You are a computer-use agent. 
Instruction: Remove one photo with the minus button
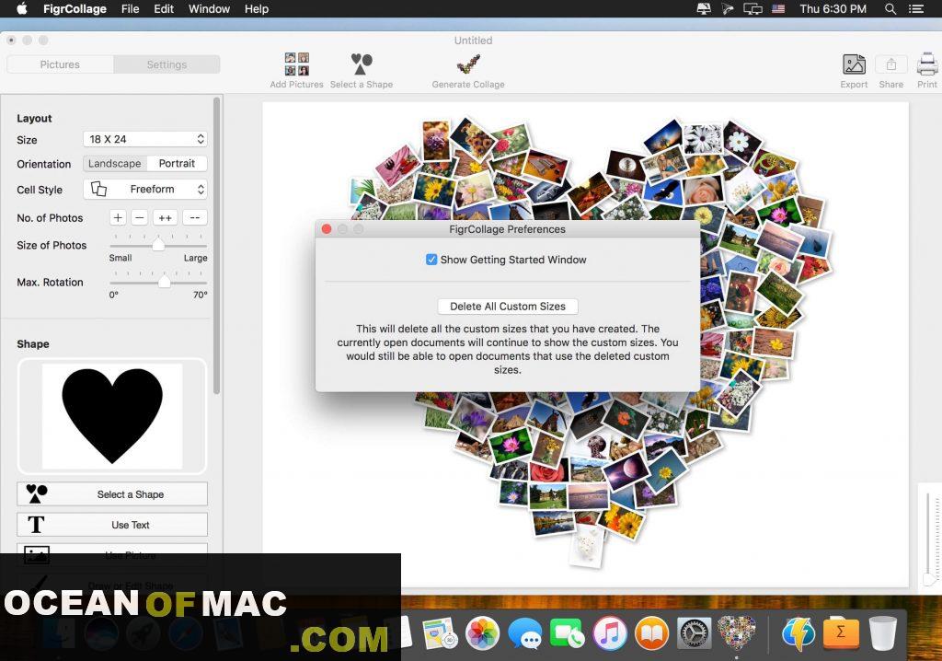coord(140,218)
